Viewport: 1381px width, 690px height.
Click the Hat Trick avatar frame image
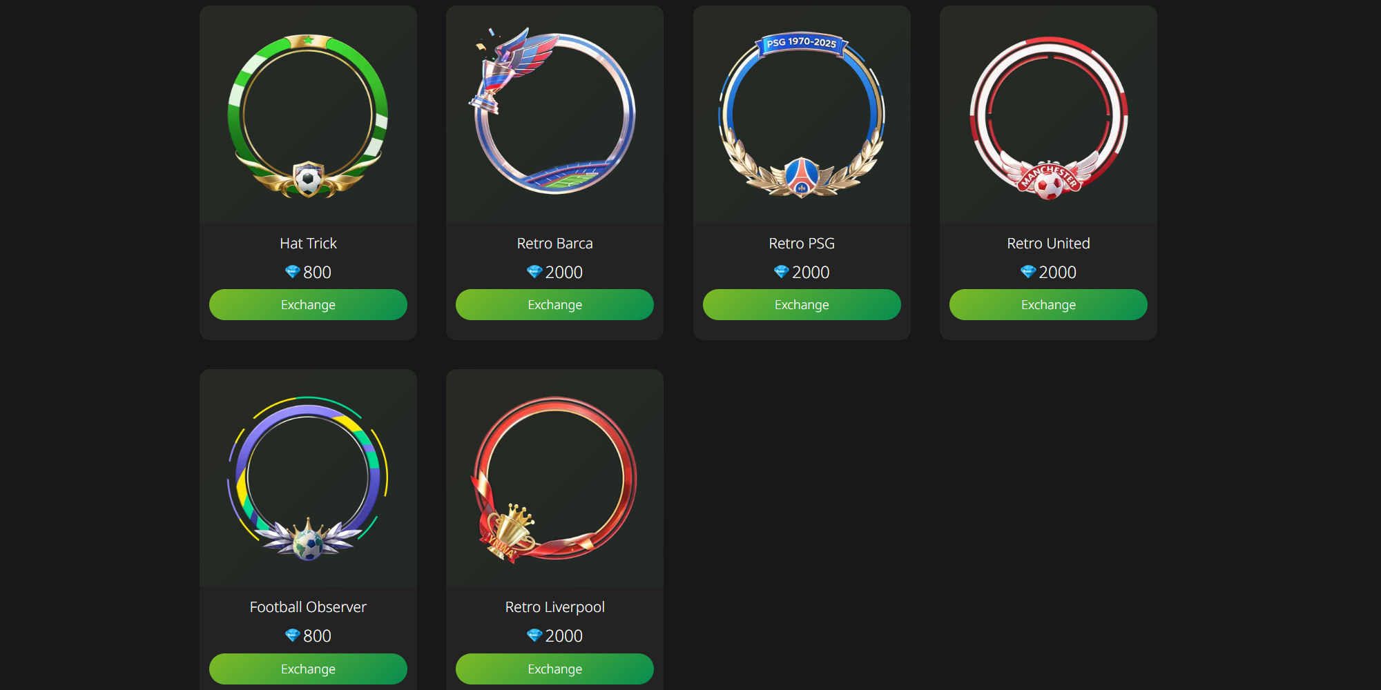coord(308,115)
